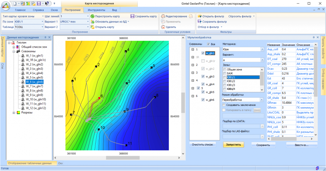Toggle the Все wells checkbox
This screenshot has width=326, height=171.
point(208,44)
